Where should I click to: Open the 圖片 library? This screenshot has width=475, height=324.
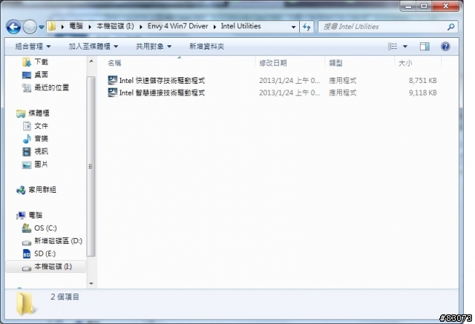click(41, 165)
